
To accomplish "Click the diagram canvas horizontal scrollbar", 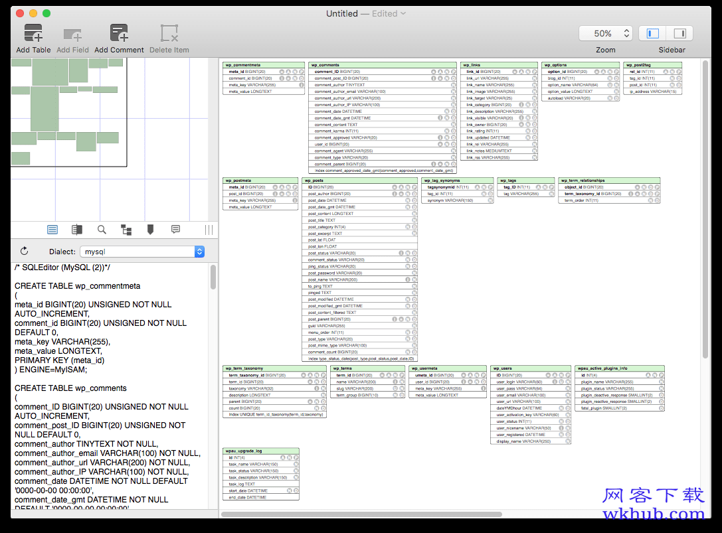I will pos(361,514).
